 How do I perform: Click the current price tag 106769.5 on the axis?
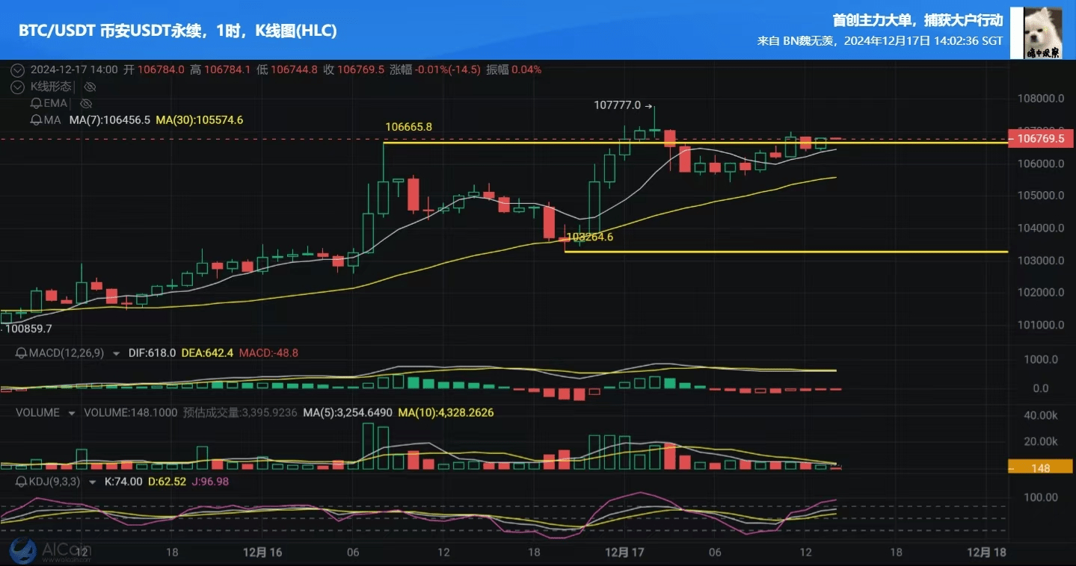[1041, 139]
